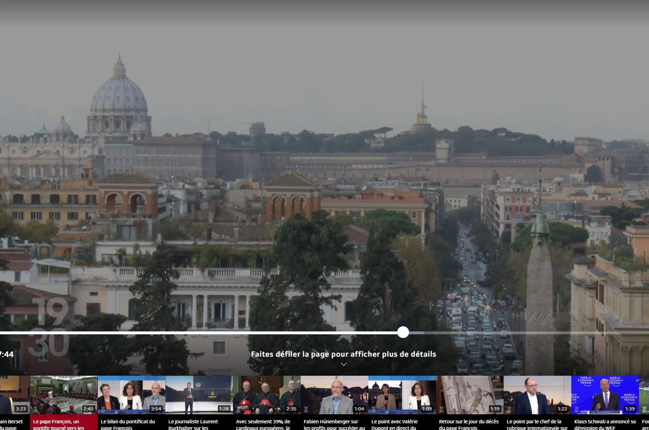Screen dimensions: 649x430
Task: Open the 'Le bilan du pontificat' segment thumbnail
Action: (131, 395)
